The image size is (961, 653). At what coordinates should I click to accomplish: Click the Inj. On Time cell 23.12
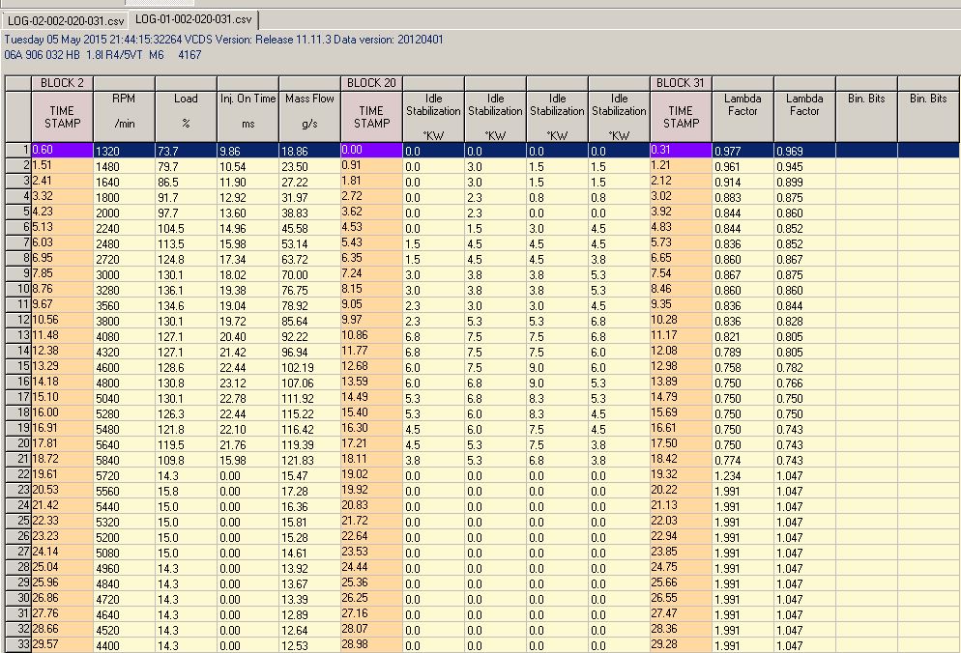click(x=248, y=382)
